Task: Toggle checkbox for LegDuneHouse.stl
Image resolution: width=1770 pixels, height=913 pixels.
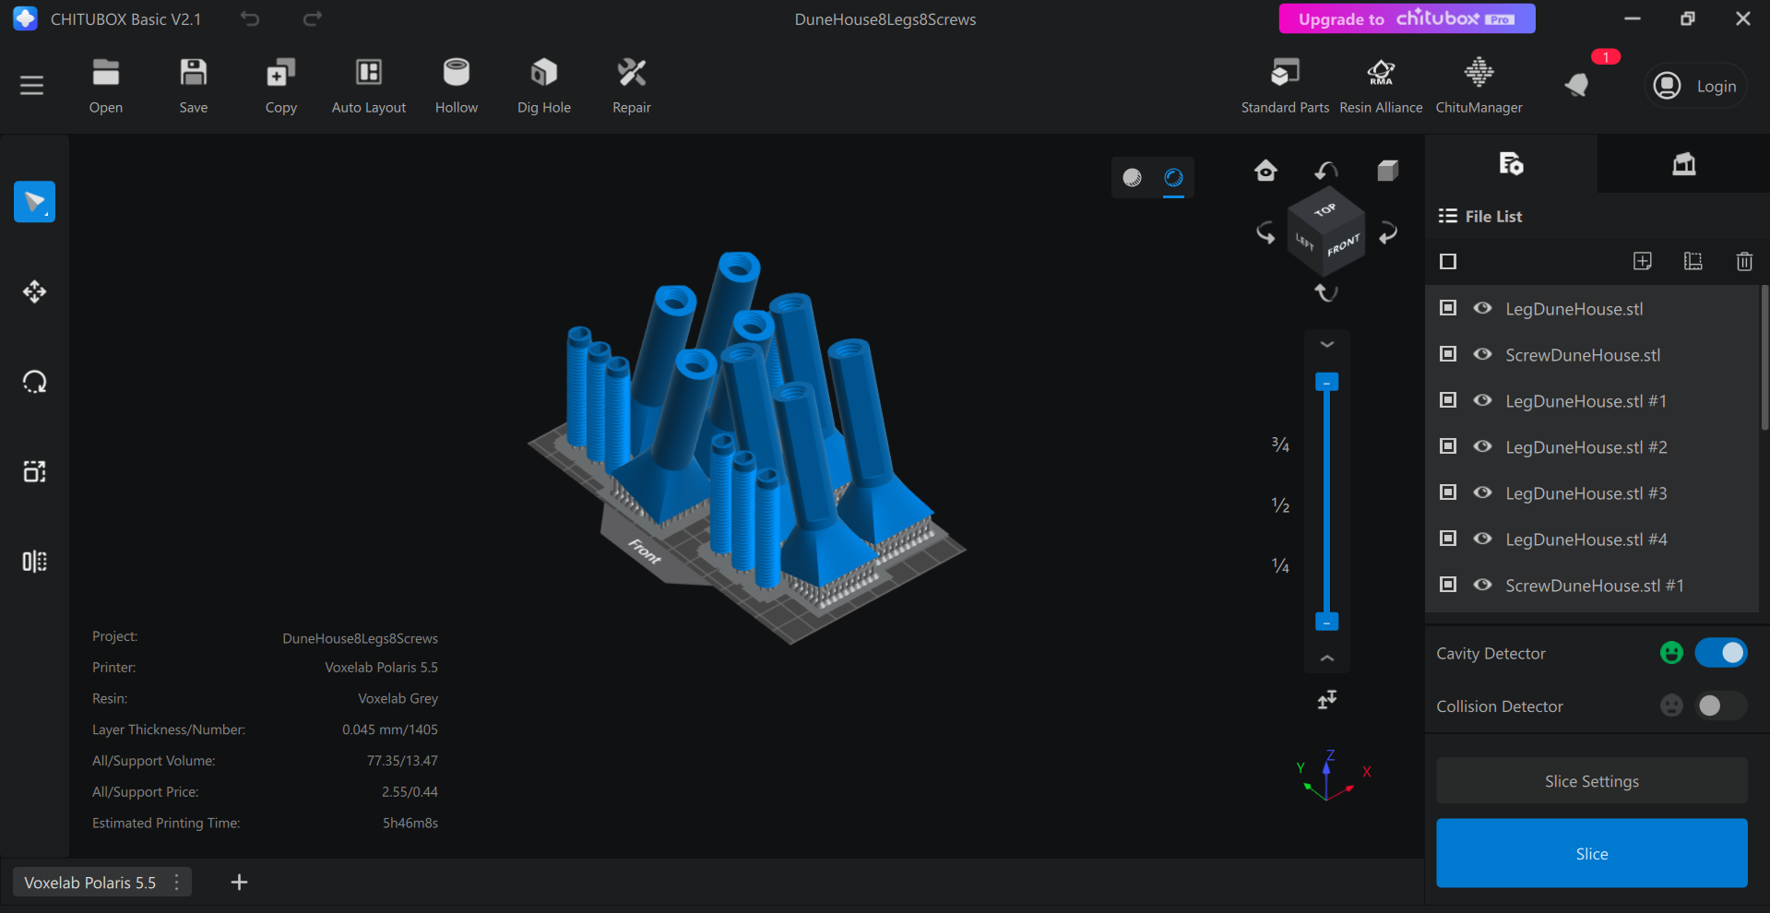Action: click(x=1448, y=308)
